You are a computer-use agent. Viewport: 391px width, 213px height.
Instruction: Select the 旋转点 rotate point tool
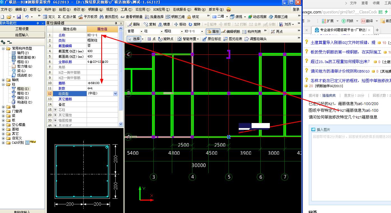(x=166, y=39)
